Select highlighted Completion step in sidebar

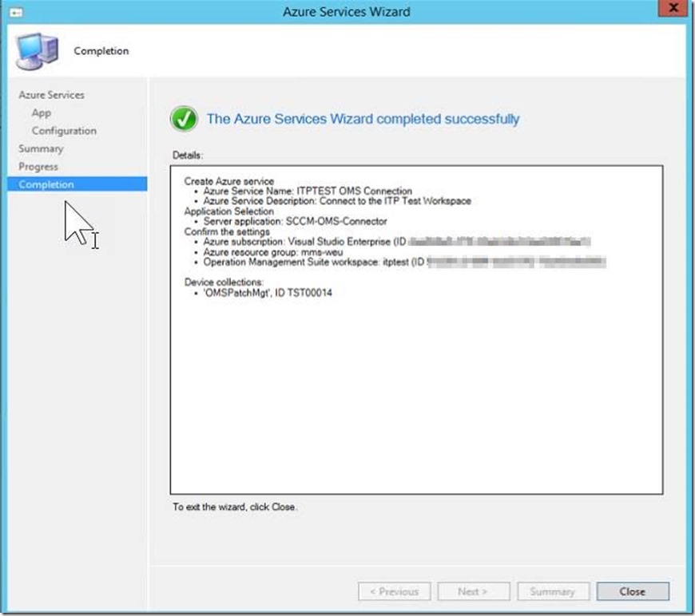click(x=46, y=184)
